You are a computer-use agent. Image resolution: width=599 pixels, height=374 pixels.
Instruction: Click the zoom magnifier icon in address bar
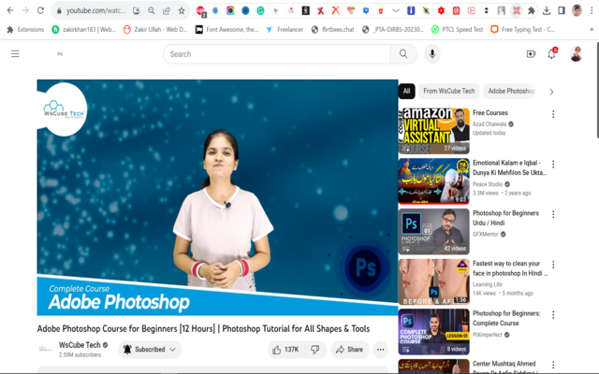152,10
